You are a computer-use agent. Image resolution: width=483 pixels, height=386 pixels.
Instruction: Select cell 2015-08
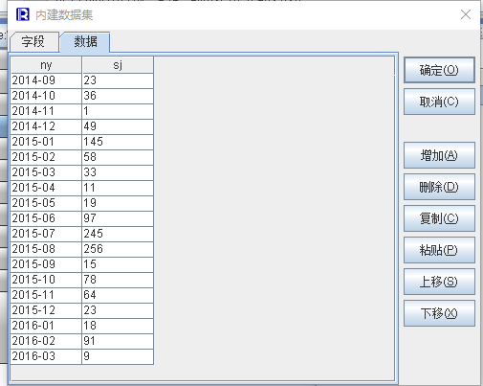click(46, 249)
